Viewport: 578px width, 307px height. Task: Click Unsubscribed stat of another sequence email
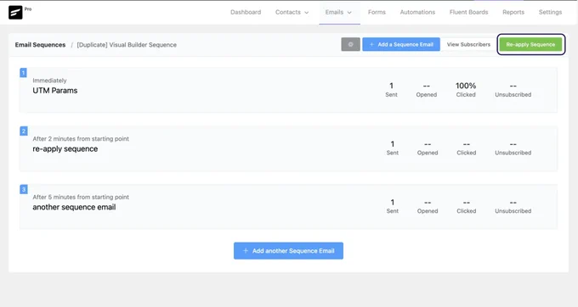click(x=513, y=206)
